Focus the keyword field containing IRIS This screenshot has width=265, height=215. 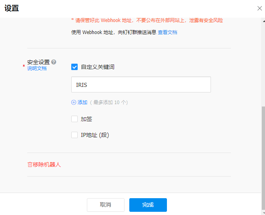tap(141, 85)
